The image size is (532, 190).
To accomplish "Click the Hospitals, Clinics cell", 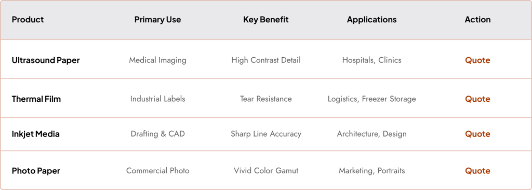I will 371,60.
